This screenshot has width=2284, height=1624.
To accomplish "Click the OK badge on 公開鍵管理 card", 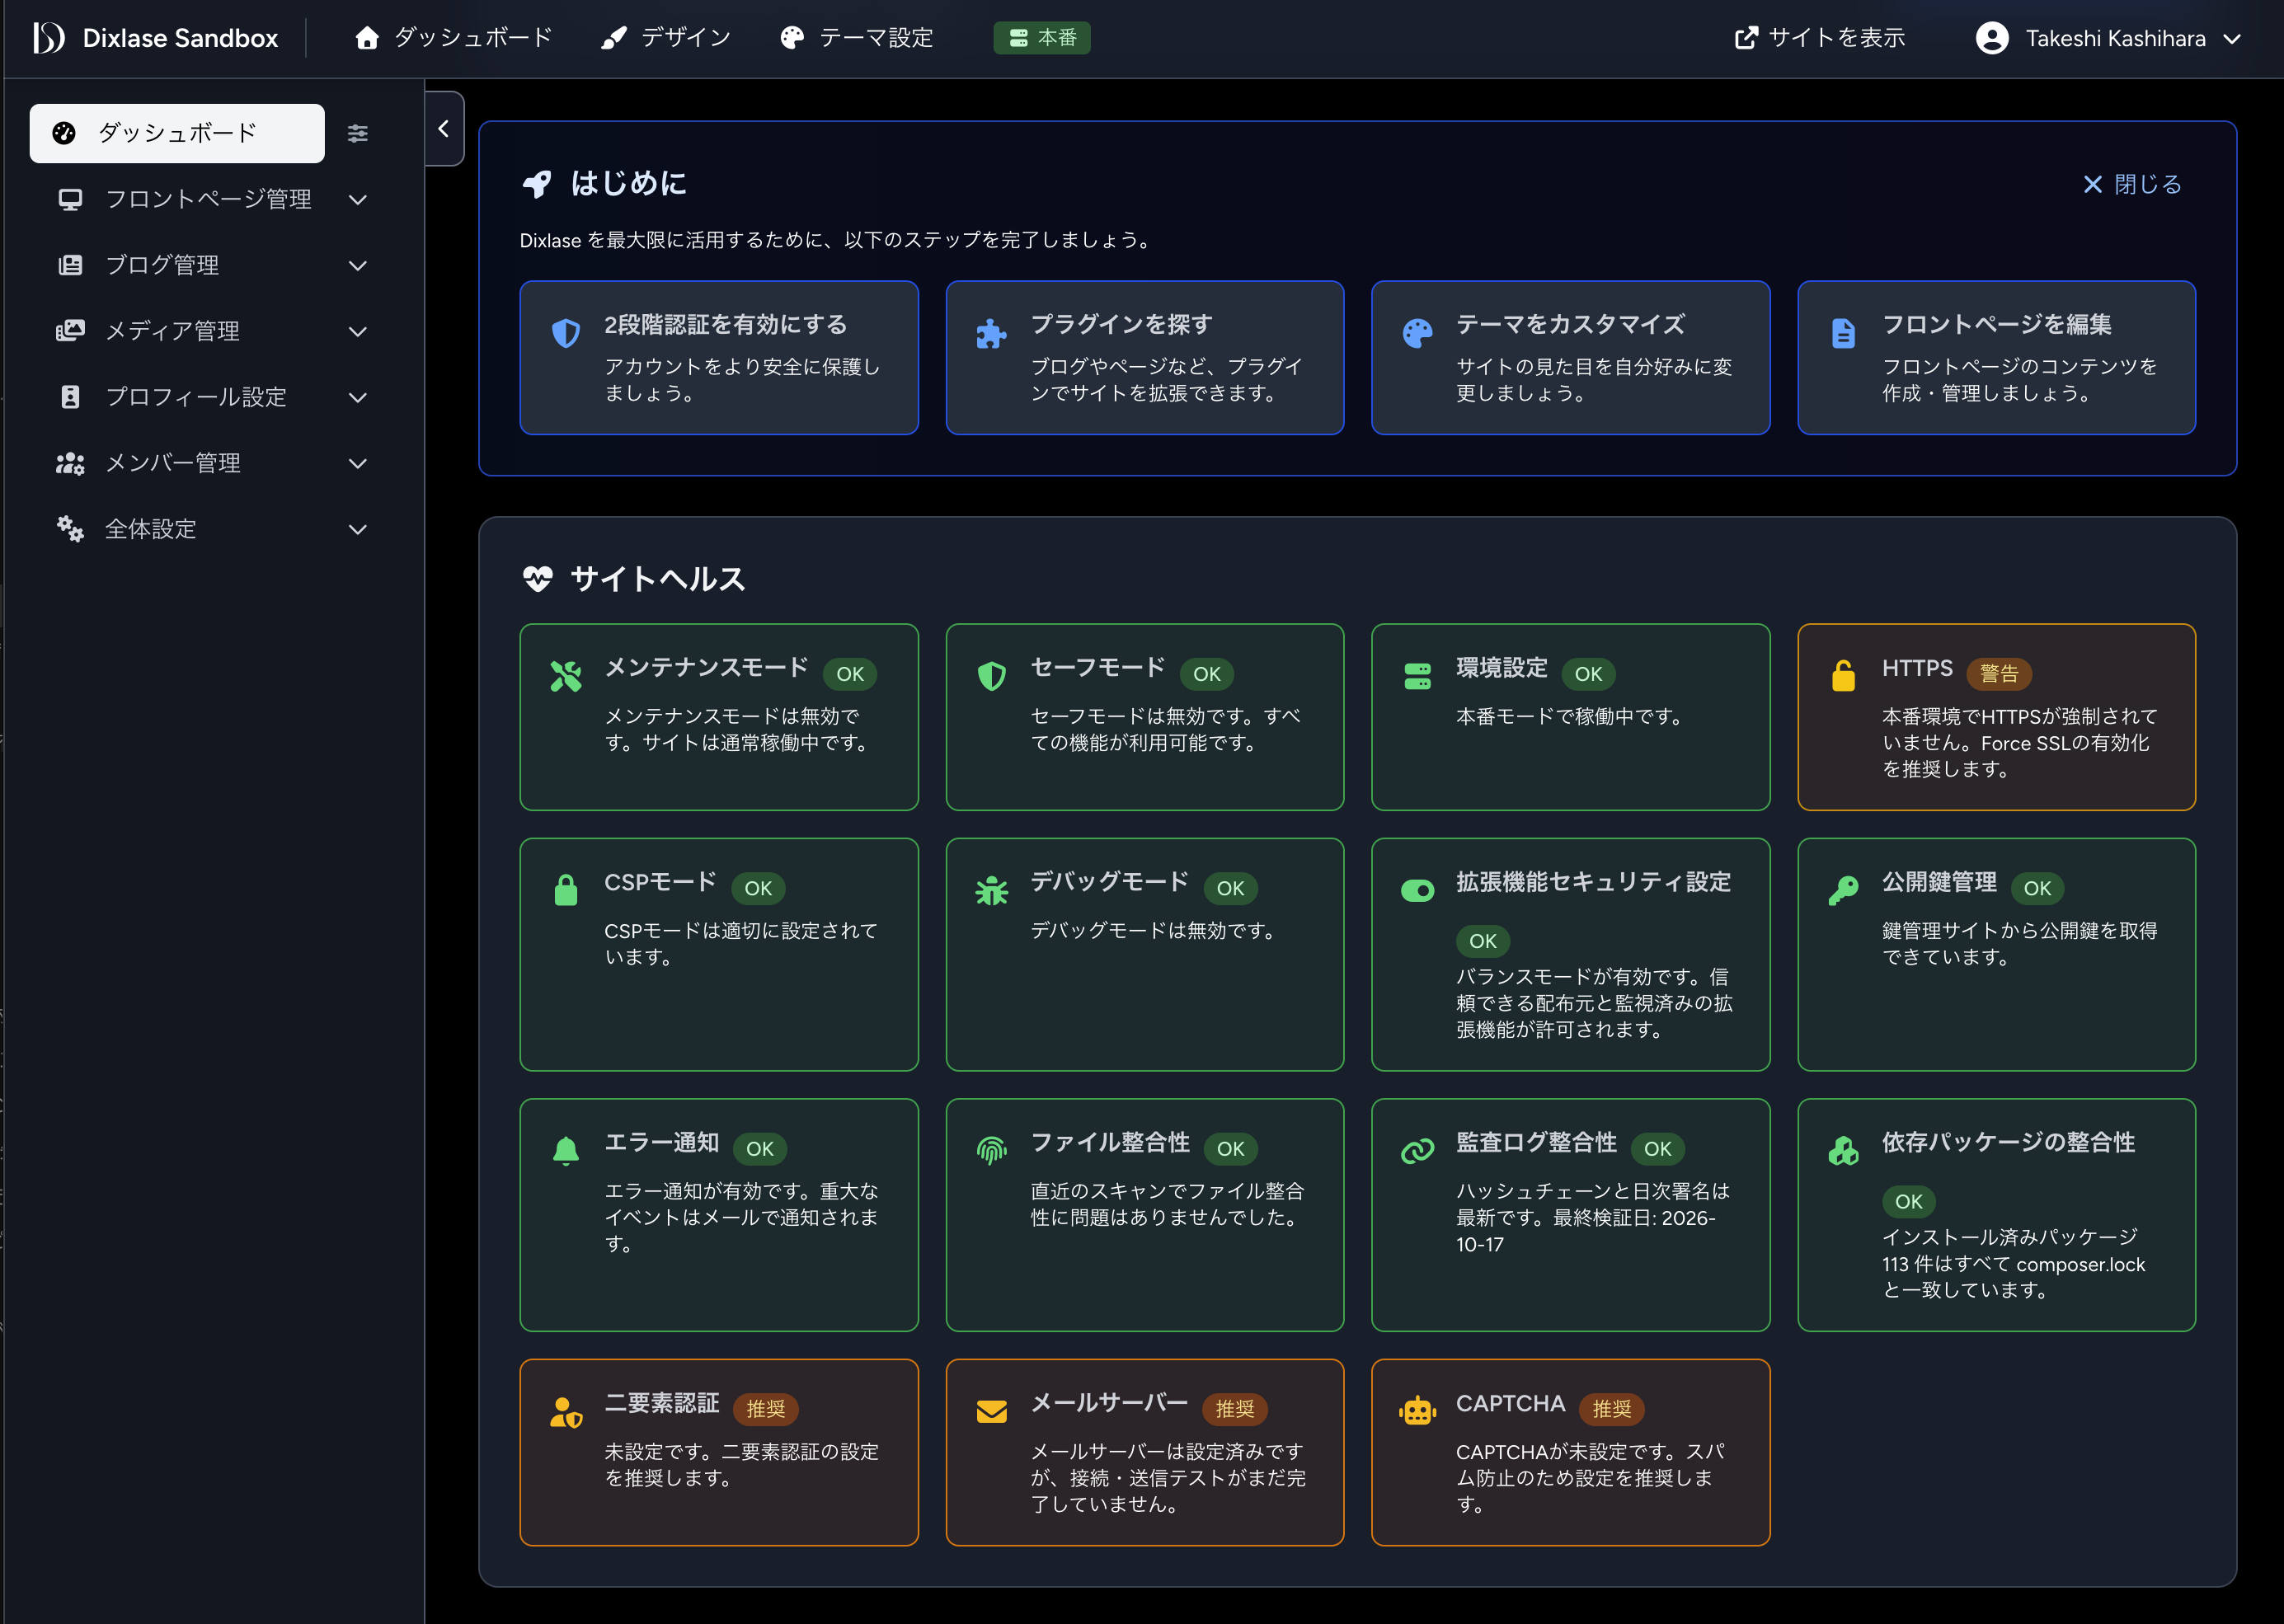I will tap(2037, 888).
